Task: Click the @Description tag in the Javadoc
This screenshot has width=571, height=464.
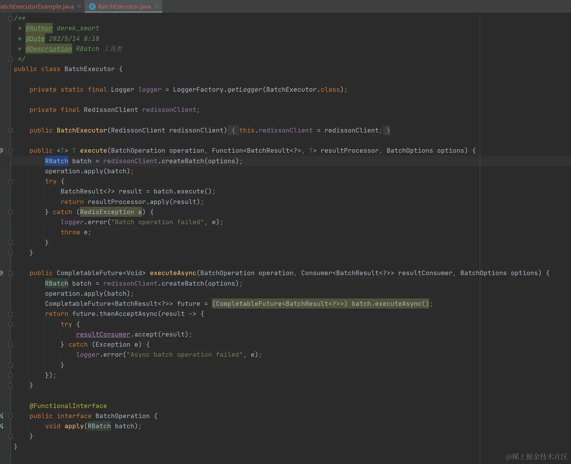Action: [49, 49]
